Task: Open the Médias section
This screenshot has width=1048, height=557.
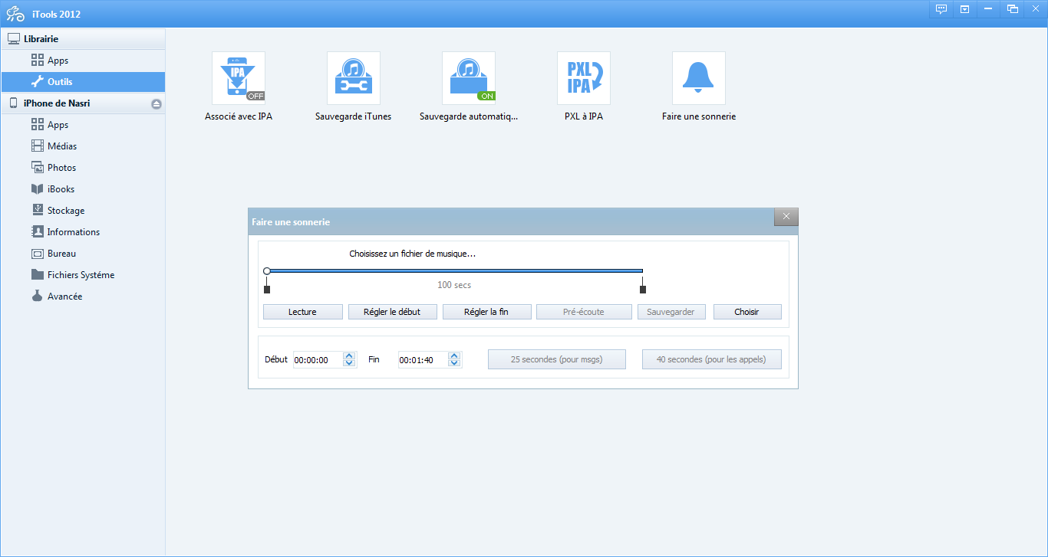Action: click(83, 146)
